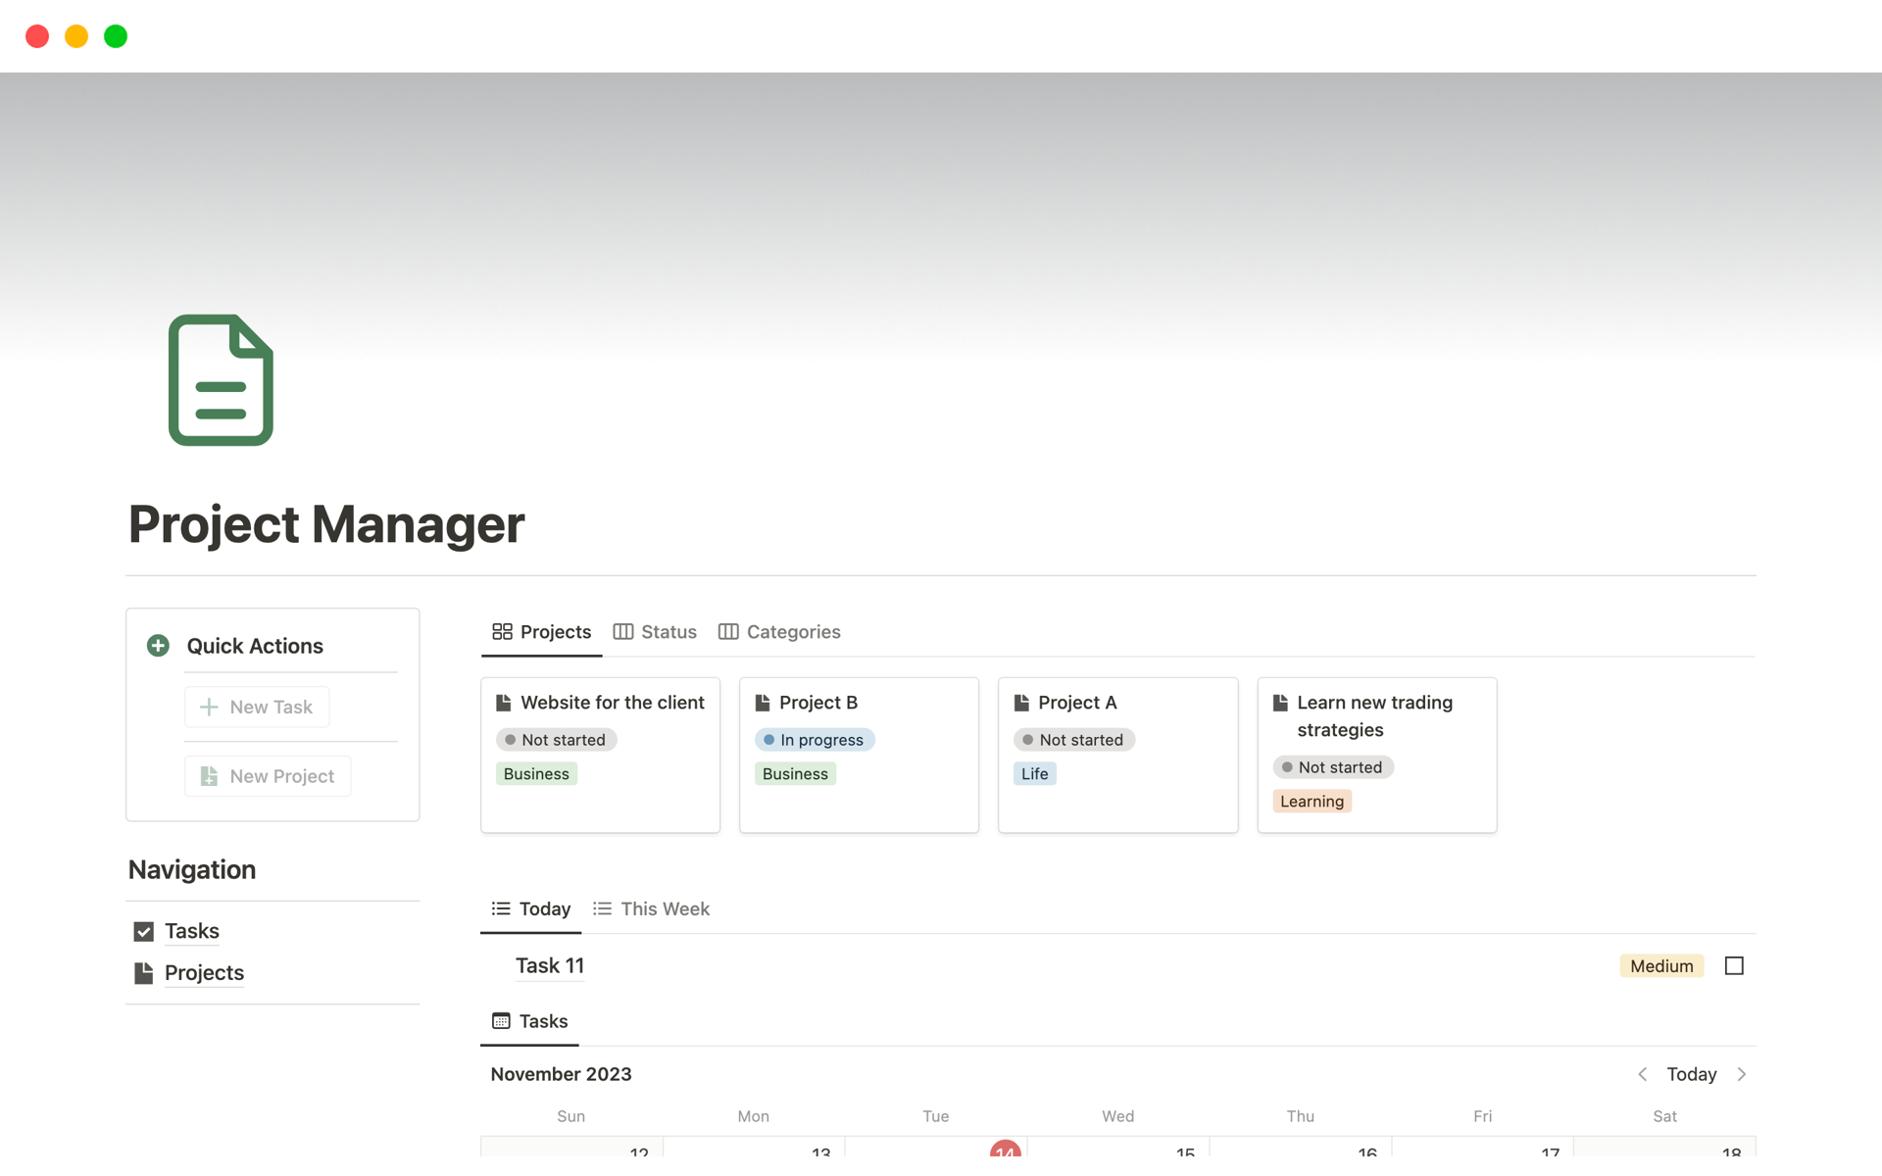This screenshot has height=1176, width=1882.
Task: Click the Quick Actions plus icon
Action: coord(157,645)
